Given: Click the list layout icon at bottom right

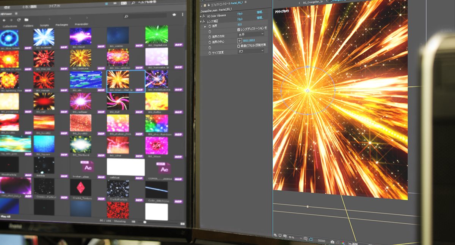Looking at the screenshot, I should [182, 224].
